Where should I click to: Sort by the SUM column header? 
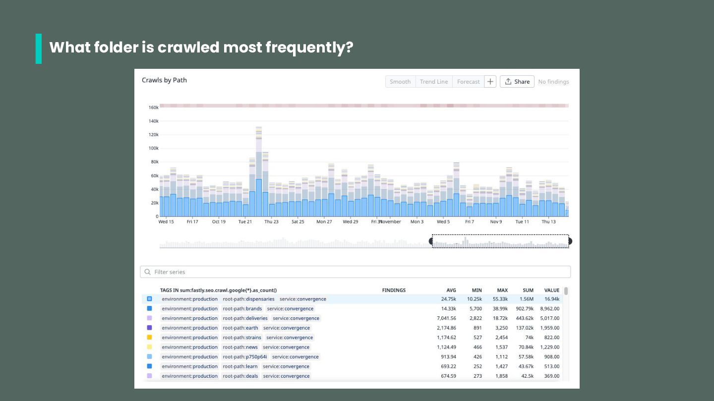coord(528,290)
